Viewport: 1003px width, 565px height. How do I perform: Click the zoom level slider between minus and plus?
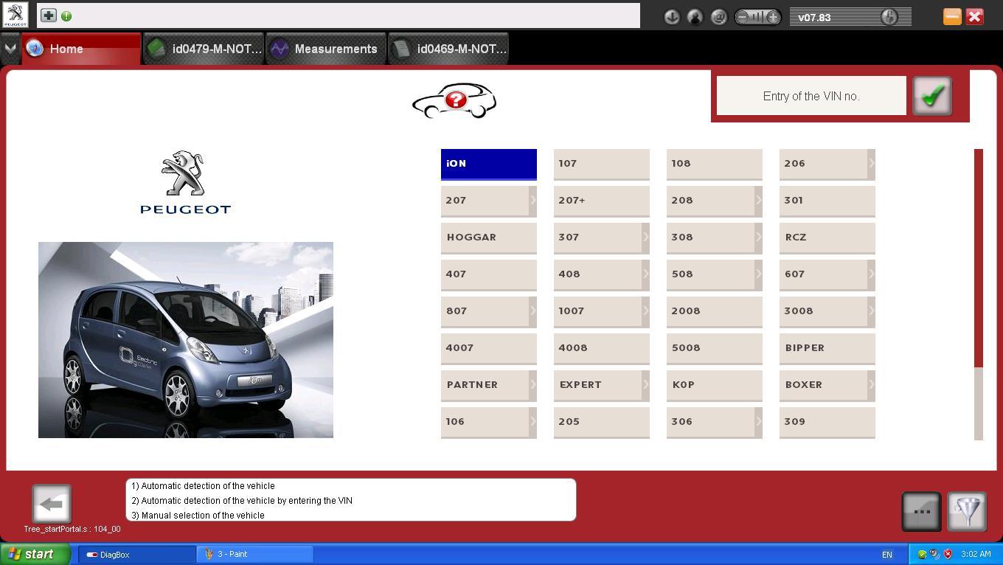[x=757, y=17]
